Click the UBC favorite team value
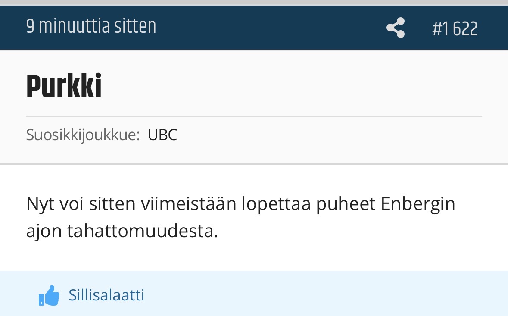Screen dimensions: 508x316 (x=162, y=135)
